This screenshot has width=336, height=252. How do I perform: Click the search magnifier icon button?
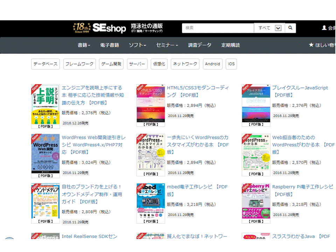tap(290, 28)
